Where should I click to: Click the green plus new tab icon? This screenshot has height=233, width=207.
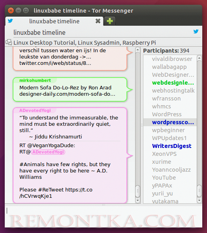[x=110, y=21]
